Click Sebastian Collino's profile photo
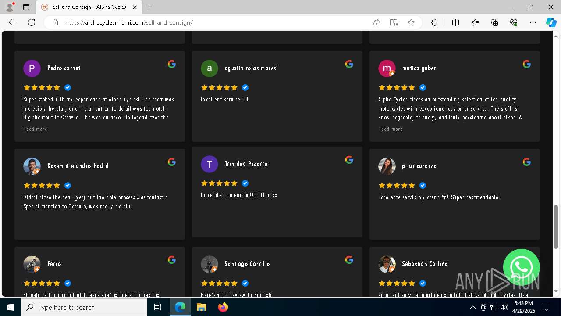The image size is (561, 316). (387, 264)
